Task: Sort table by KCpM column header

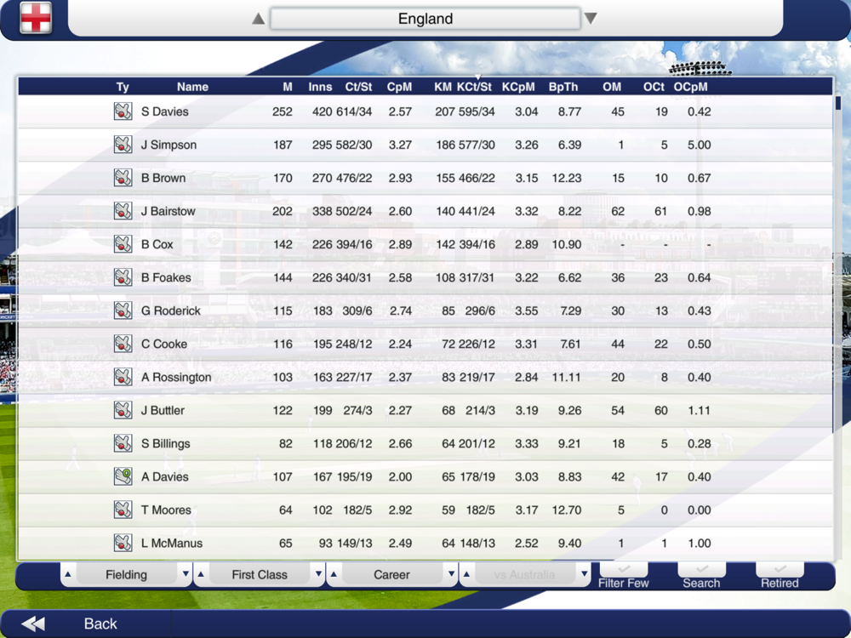Action: (x=518, y=87)
